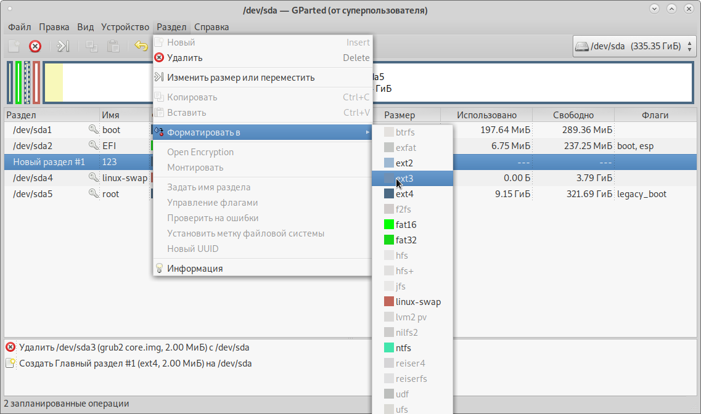This screenshot has width=701, height=414.
Task: Open the Устройство menu
Action: tap(125, 26)
